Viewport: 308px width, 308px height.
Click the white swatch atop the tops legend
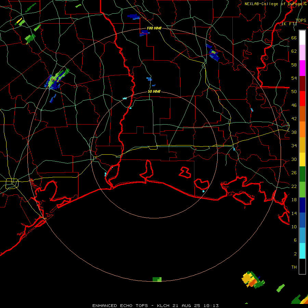tap(302, 38)
